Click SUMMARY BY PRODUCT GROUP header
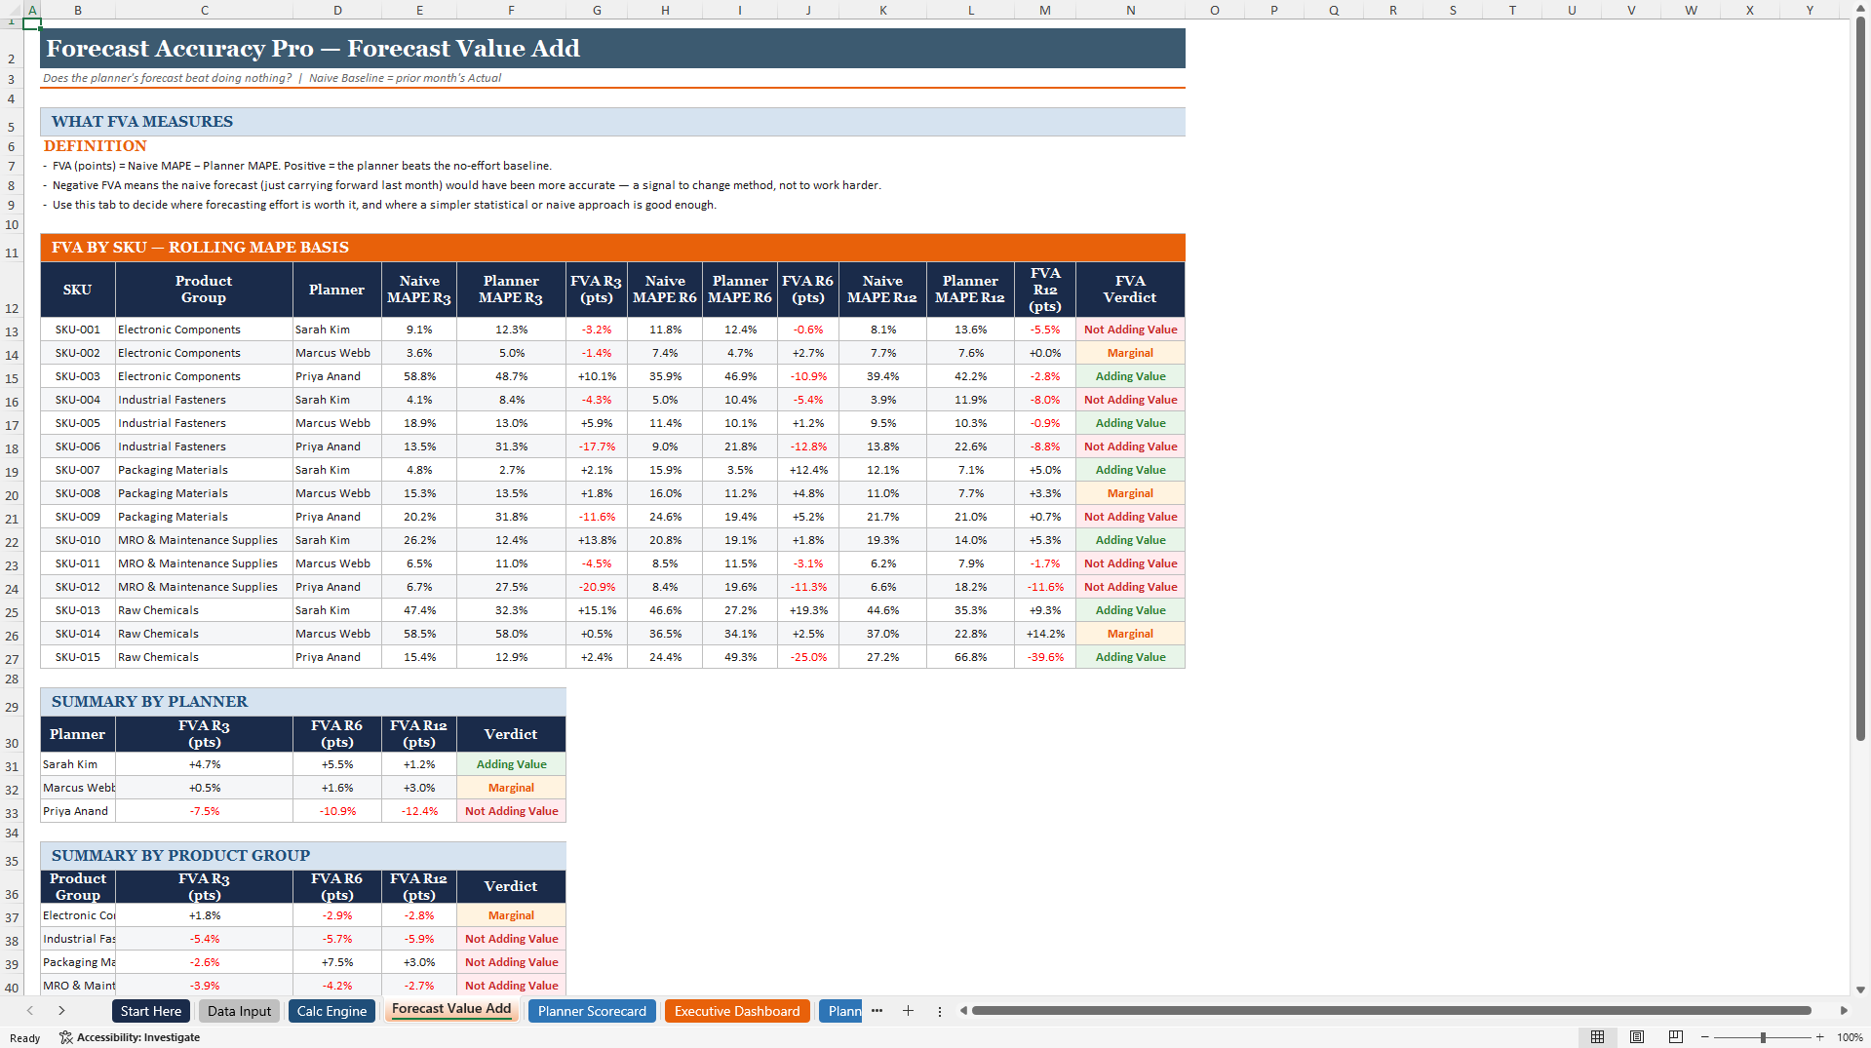The width and height of the screenshot is (1871, 1048). coord(303,856)
